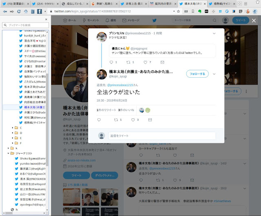Reload the page with refresh icon

pyautogui.click(x=19, y=11)
